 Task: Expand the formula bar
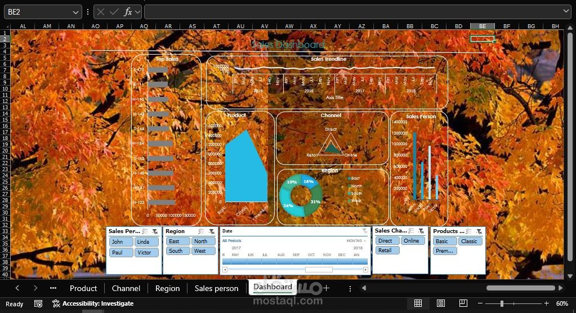pyautogui.click(x=566, y=11)
